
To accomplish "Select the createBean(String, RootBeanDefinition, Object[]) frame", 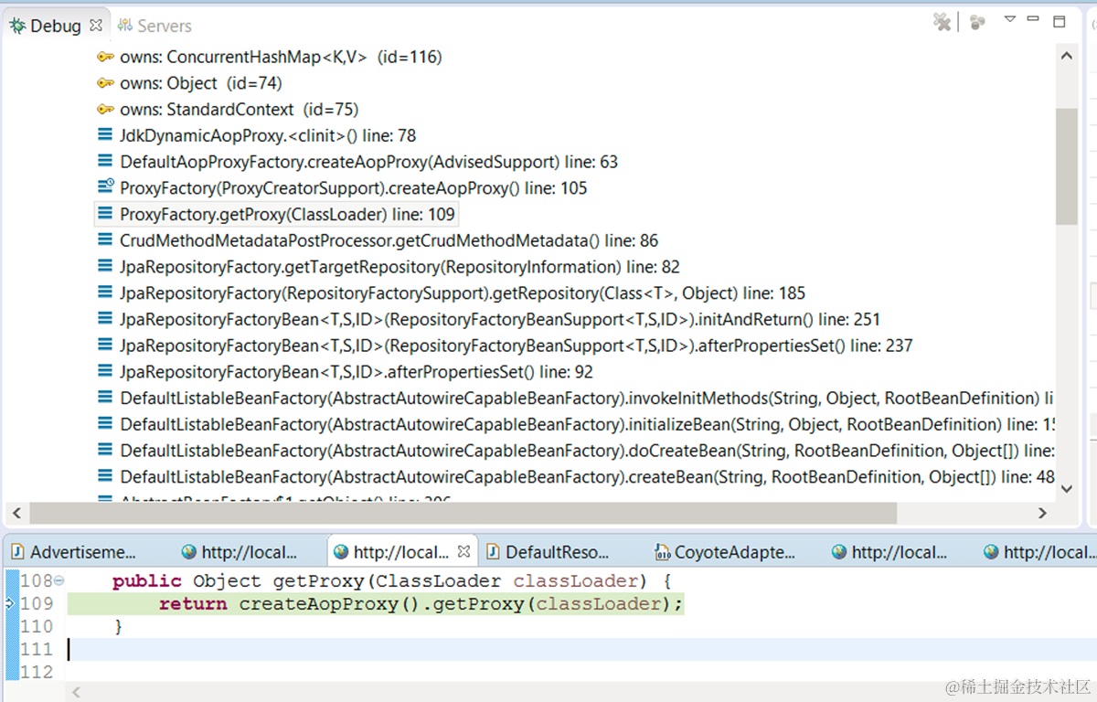I will 587,477.
